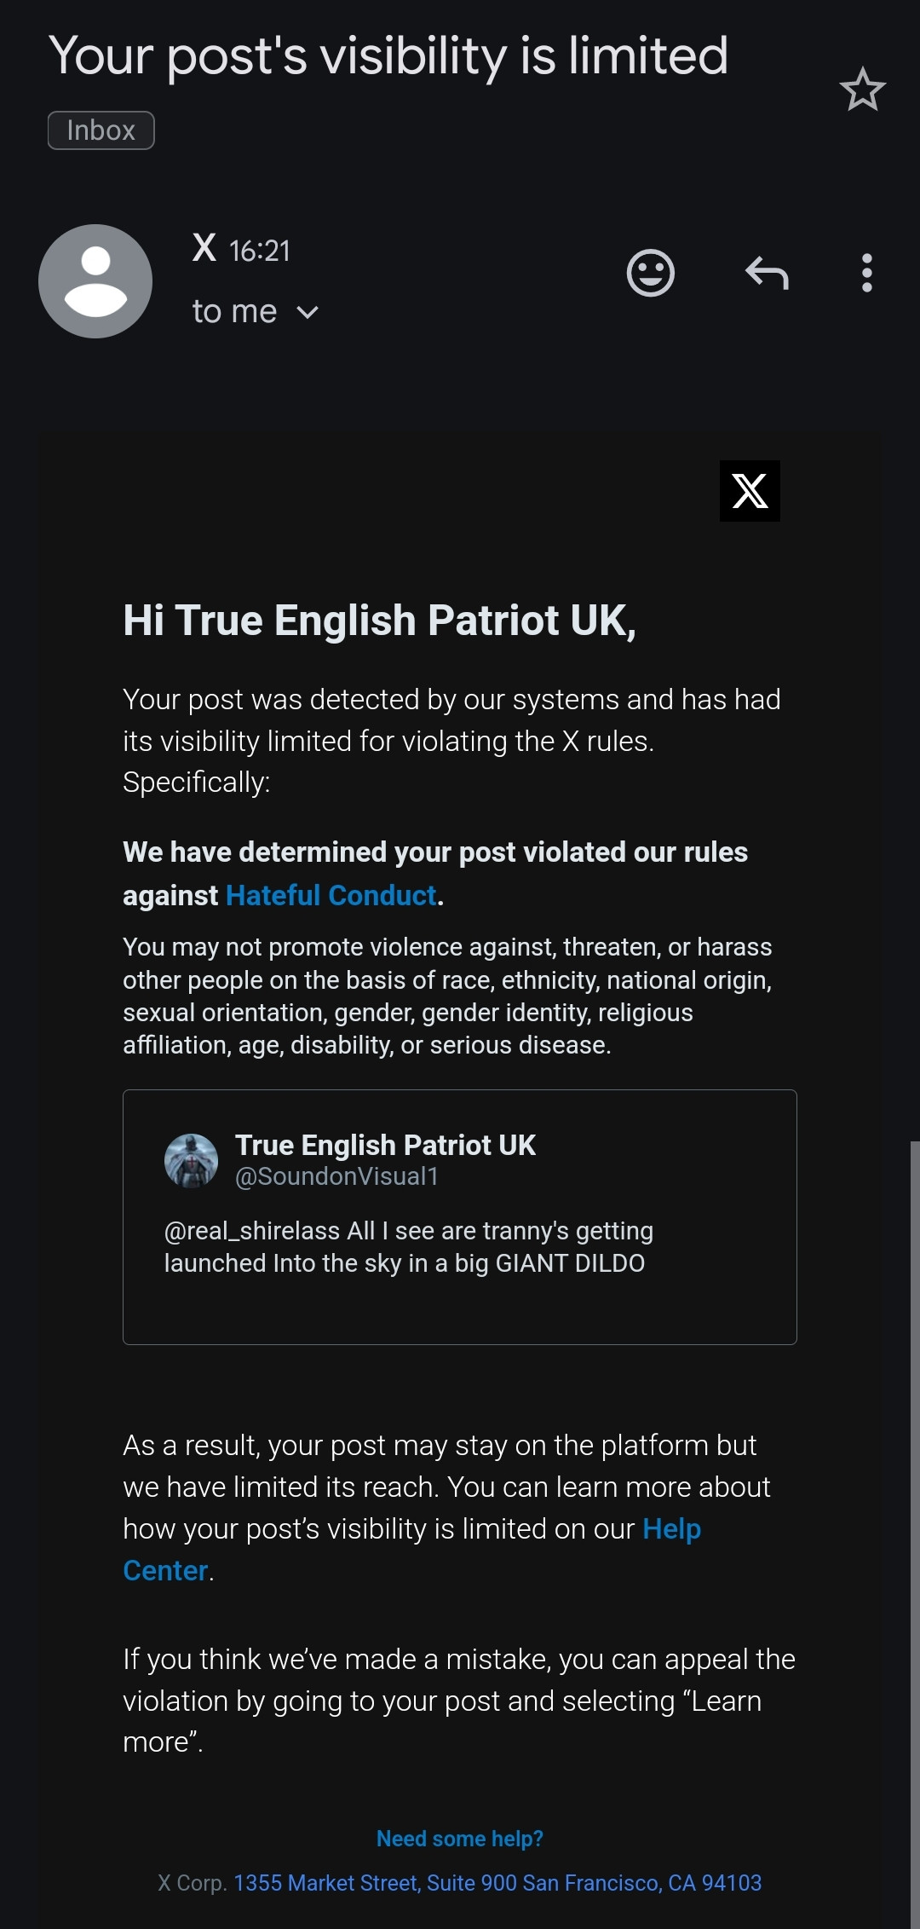Viewport: 920px width, 1929px height.
Task: Click the X logo in the email
Action: (750, 491)
